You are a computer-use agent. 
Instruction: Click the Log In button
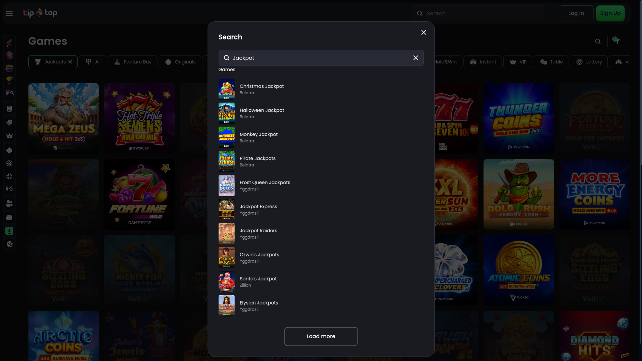pyautogui.click(x=576, y=13)
